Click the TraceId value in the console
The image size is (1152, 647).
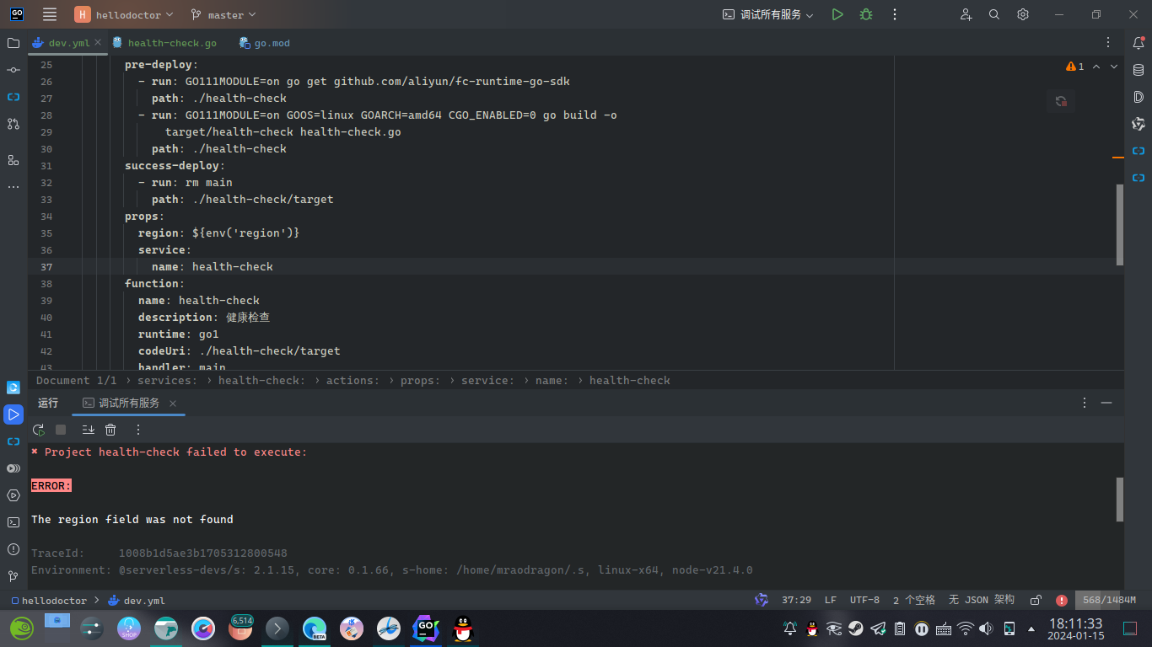[202, 553]
